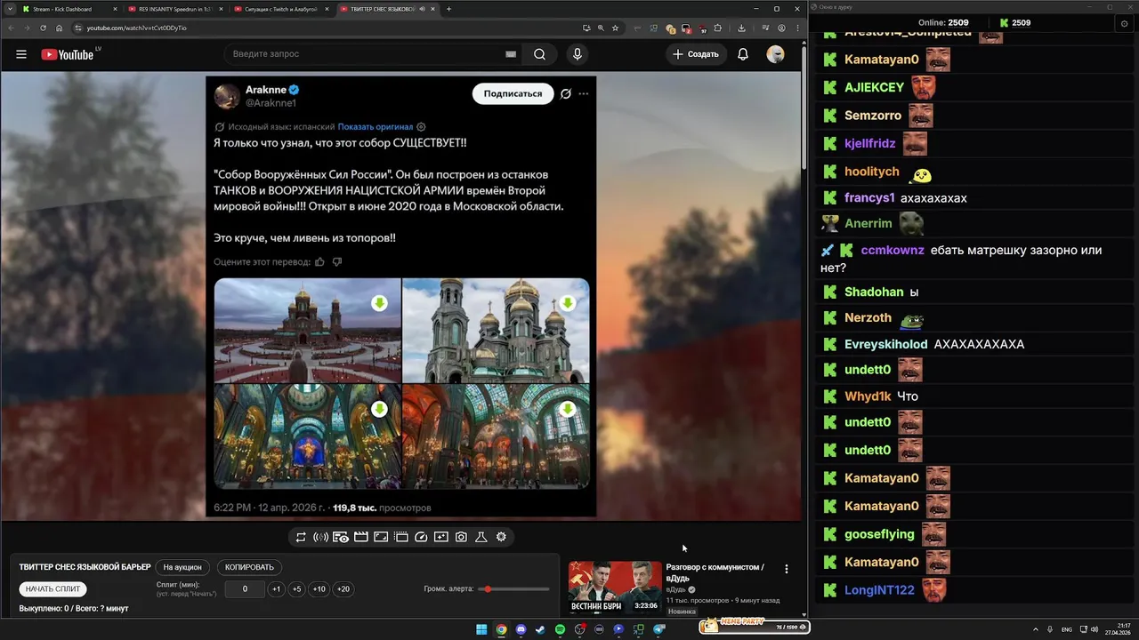The width and height of the screenshot is (1139, 640).
Task: Rate the translation thumbs up
Action: pyautogui.click(x=319, y=262)
